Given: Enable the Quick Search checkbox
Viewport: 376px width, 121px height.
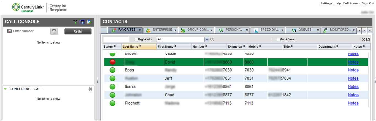Looking at the screenshot, I should click(279, 39).
